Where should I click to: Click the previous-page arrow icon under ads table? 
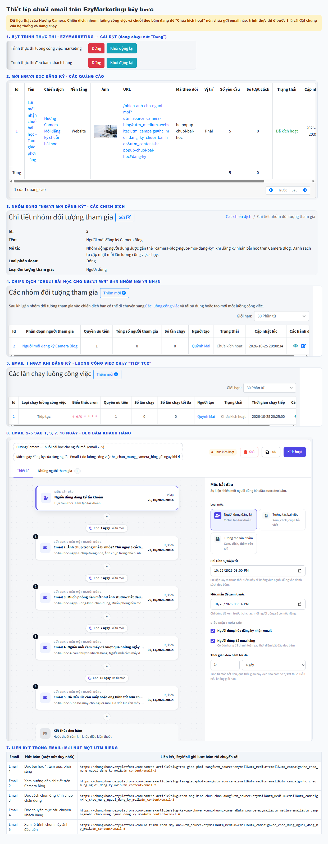(x=271, y=190)
